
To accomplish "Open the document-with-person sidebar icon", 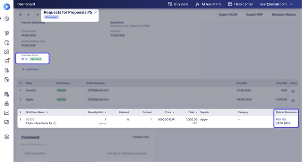I will (7, 42).
